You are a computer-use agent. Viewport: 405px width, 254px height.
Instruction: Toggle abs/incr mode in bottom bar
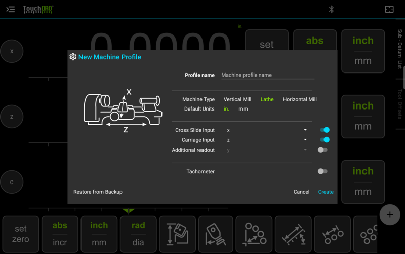tap(60, 234)
